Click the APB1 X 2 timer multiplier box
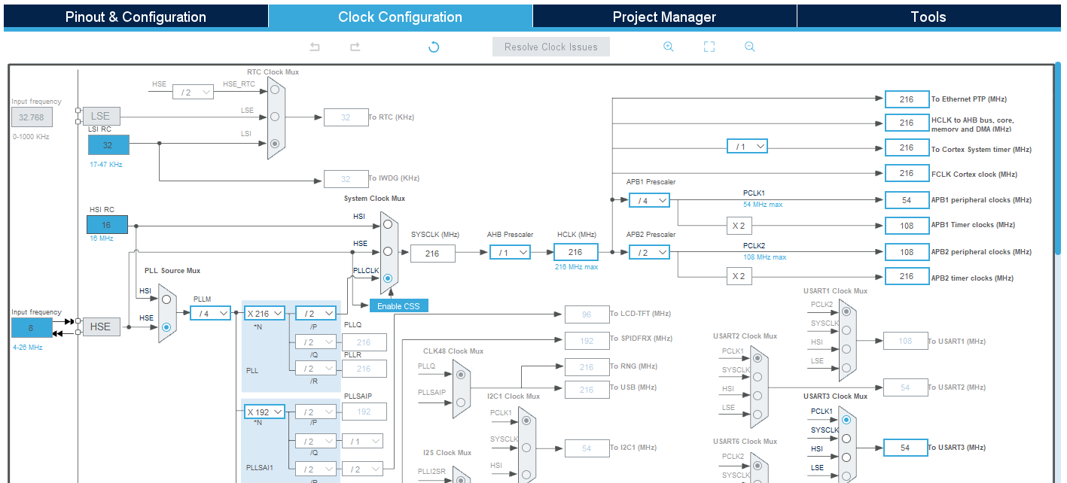Image resolution: width=1067 pixels, height=483 pixels. point(739,225)
